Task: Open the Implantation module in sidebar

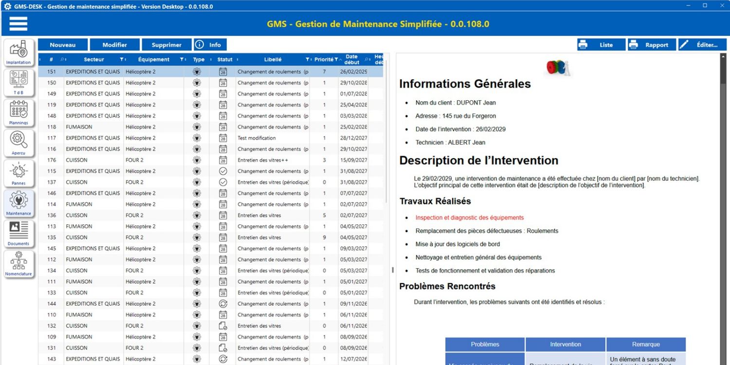Action: pyautogui.click(x=18, y=53)
